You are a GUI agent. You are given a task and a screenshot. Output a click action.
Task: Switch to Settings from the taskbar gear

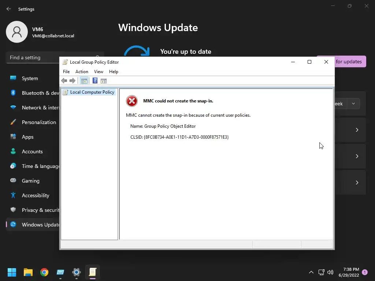coord(77,272)
